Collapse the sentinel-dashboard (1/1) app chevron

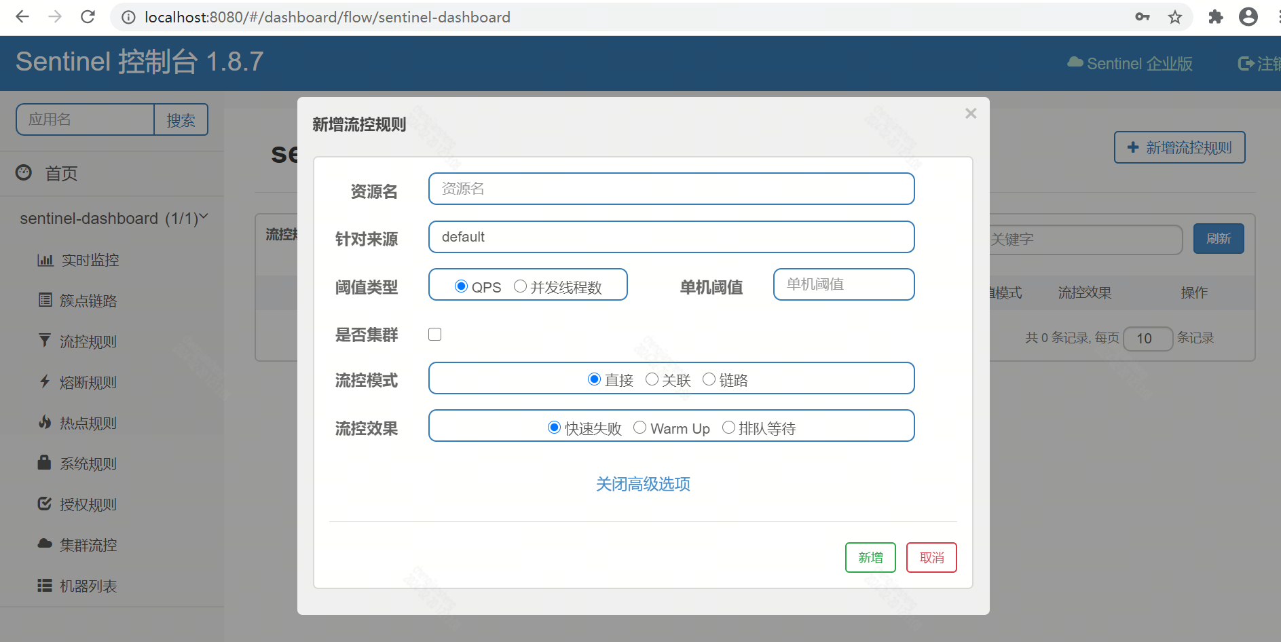(x=204, y=216)
